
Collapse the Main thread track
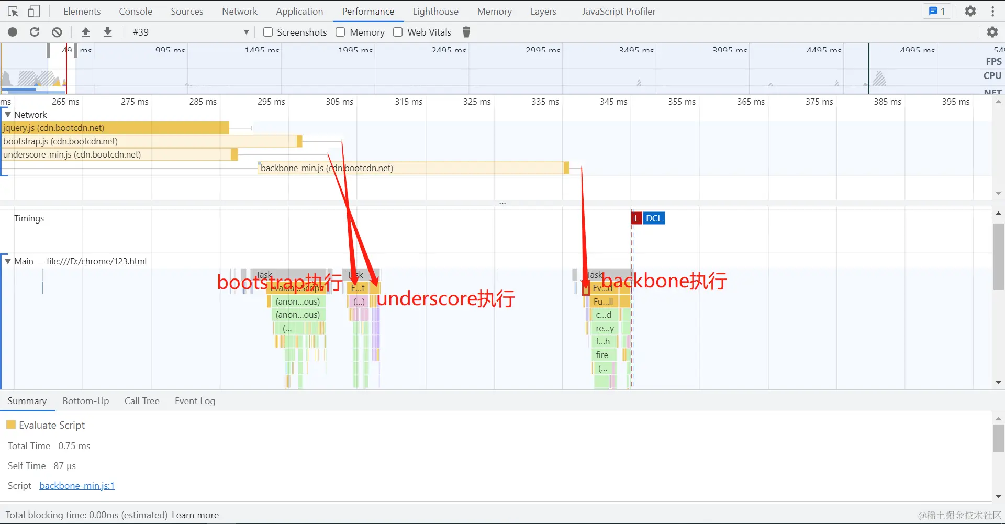click(x=7, y=261)
